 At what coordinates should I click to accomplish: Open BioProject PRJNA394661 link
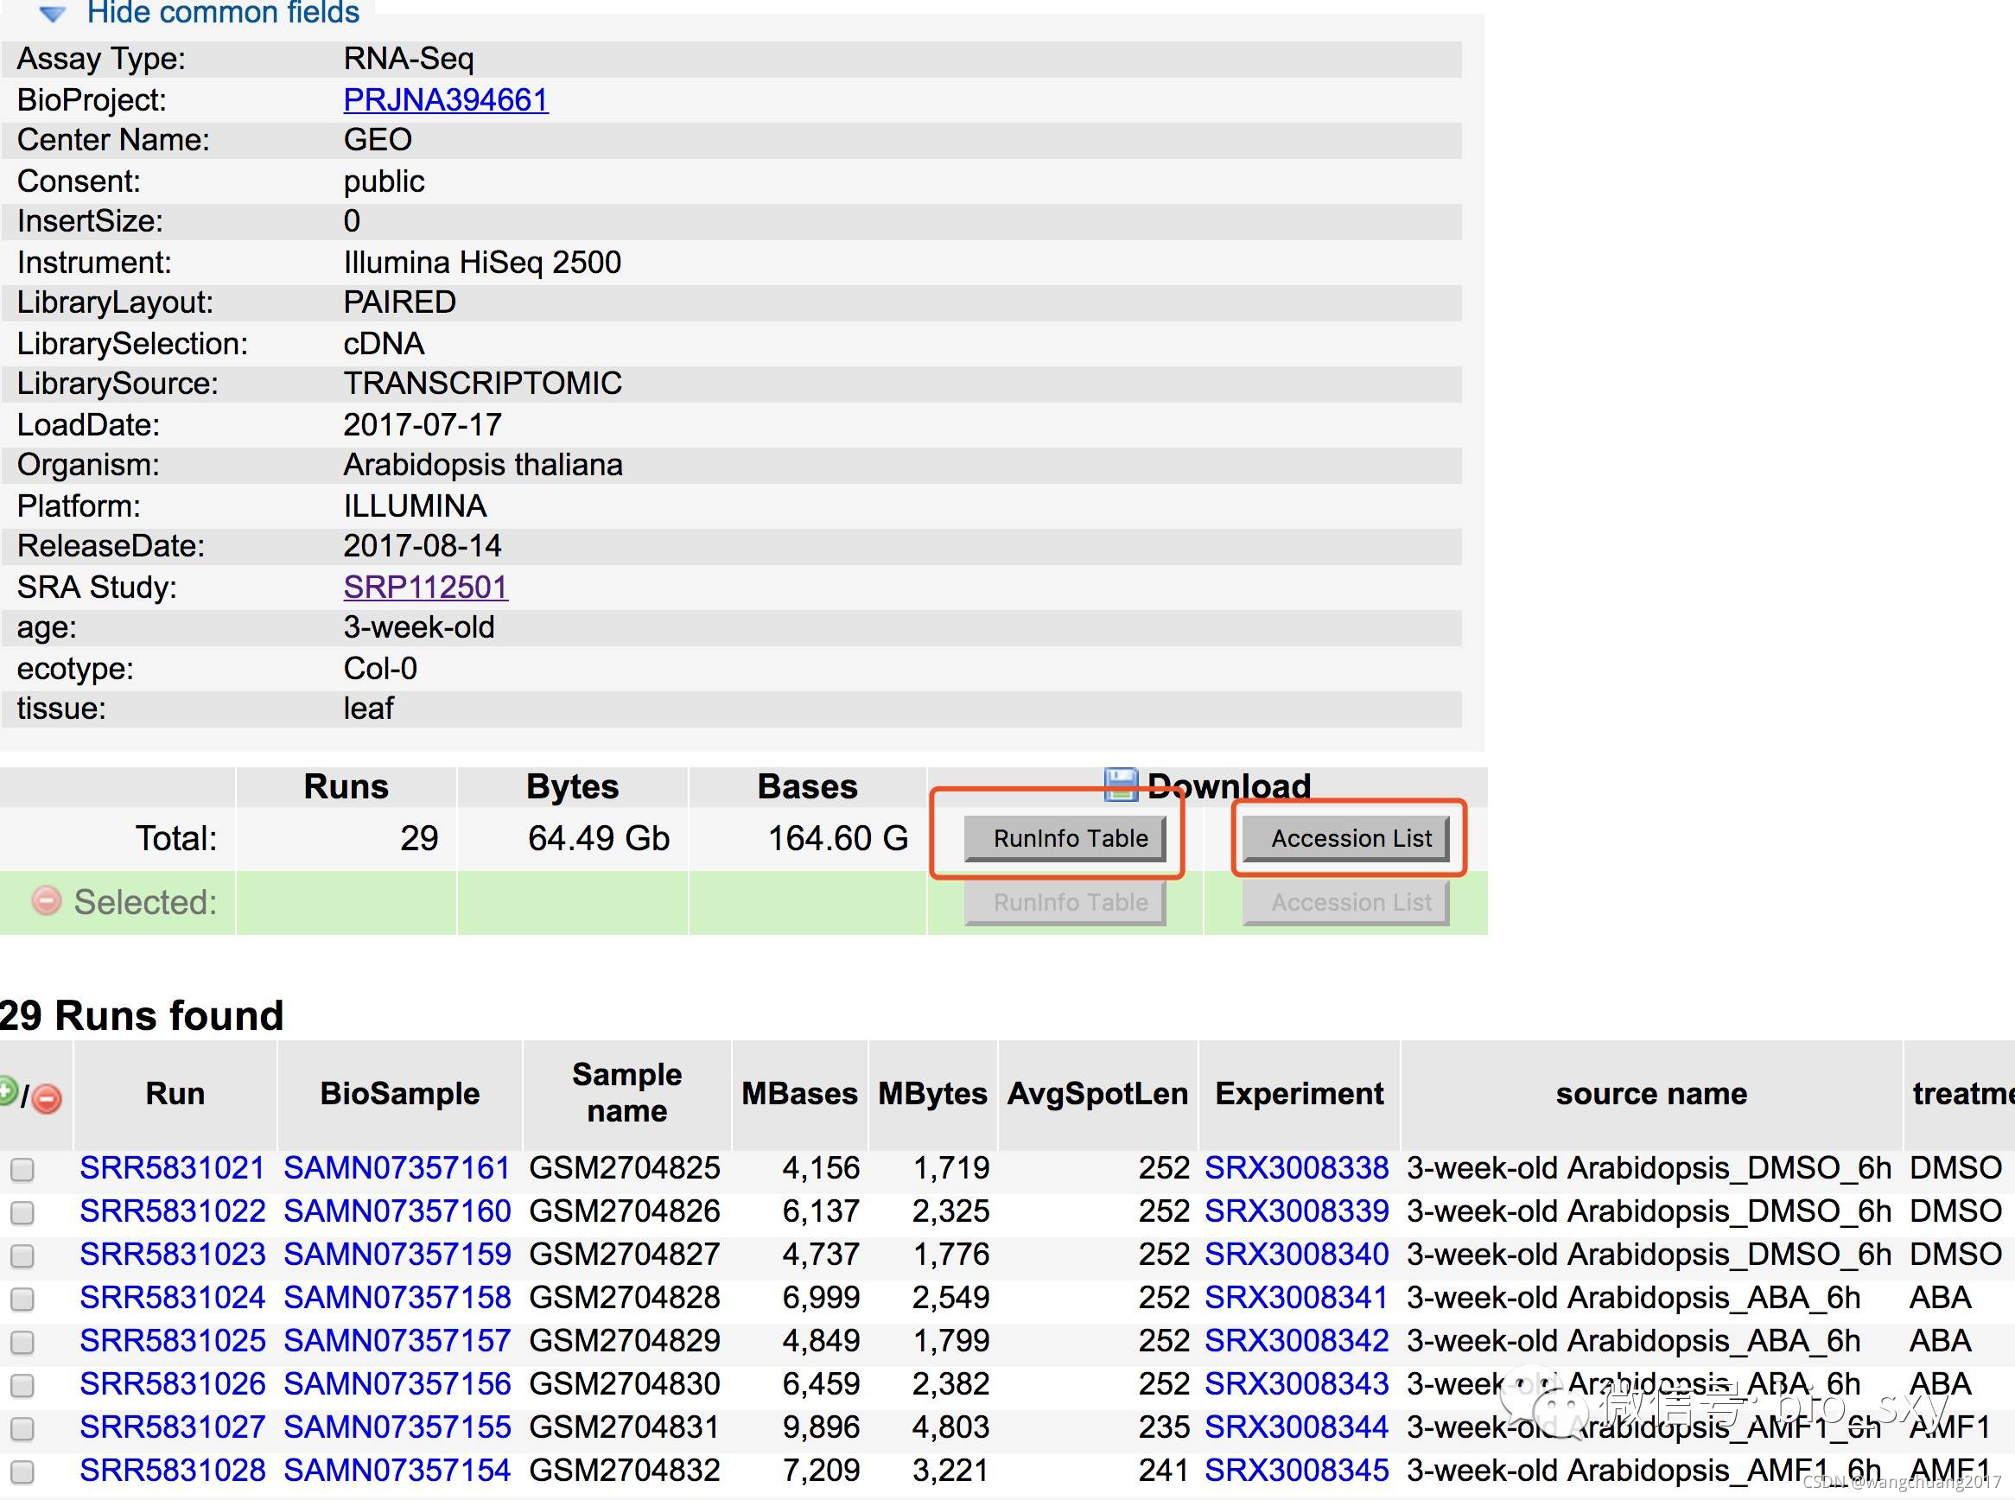pos(446,100)
